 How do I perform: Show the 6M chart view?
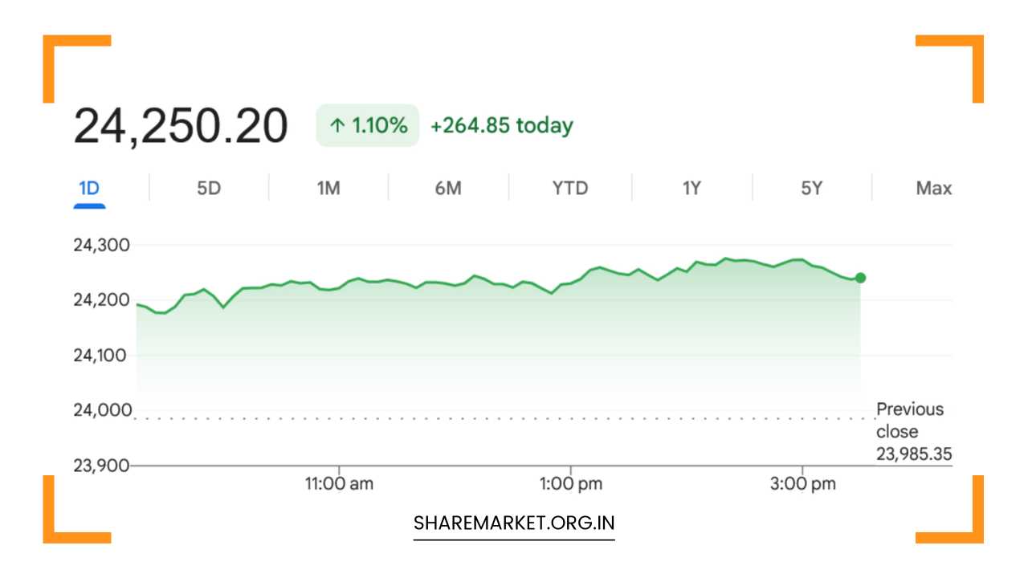(448, 189)
